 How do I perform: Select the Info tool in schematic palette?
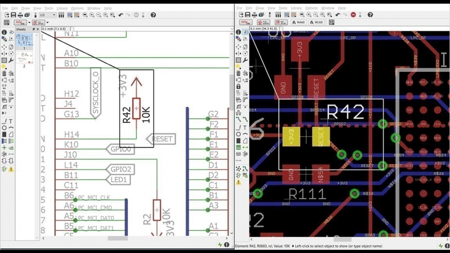[4, 33]
